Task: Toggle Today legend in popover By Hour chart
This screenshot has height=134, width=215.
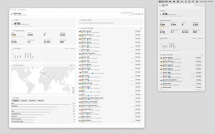Action: click(194, 38)
